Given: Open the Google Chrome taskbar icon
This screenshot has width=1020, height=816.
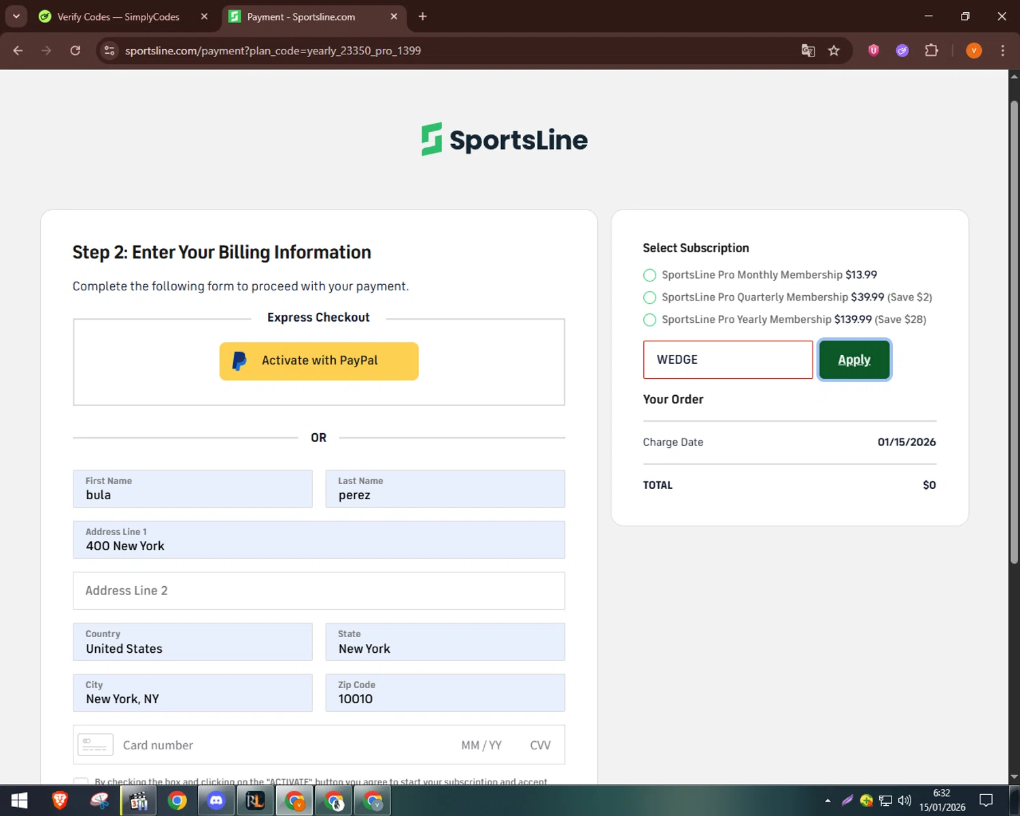Looking at the screenshot, I should (x=177, y=801).
